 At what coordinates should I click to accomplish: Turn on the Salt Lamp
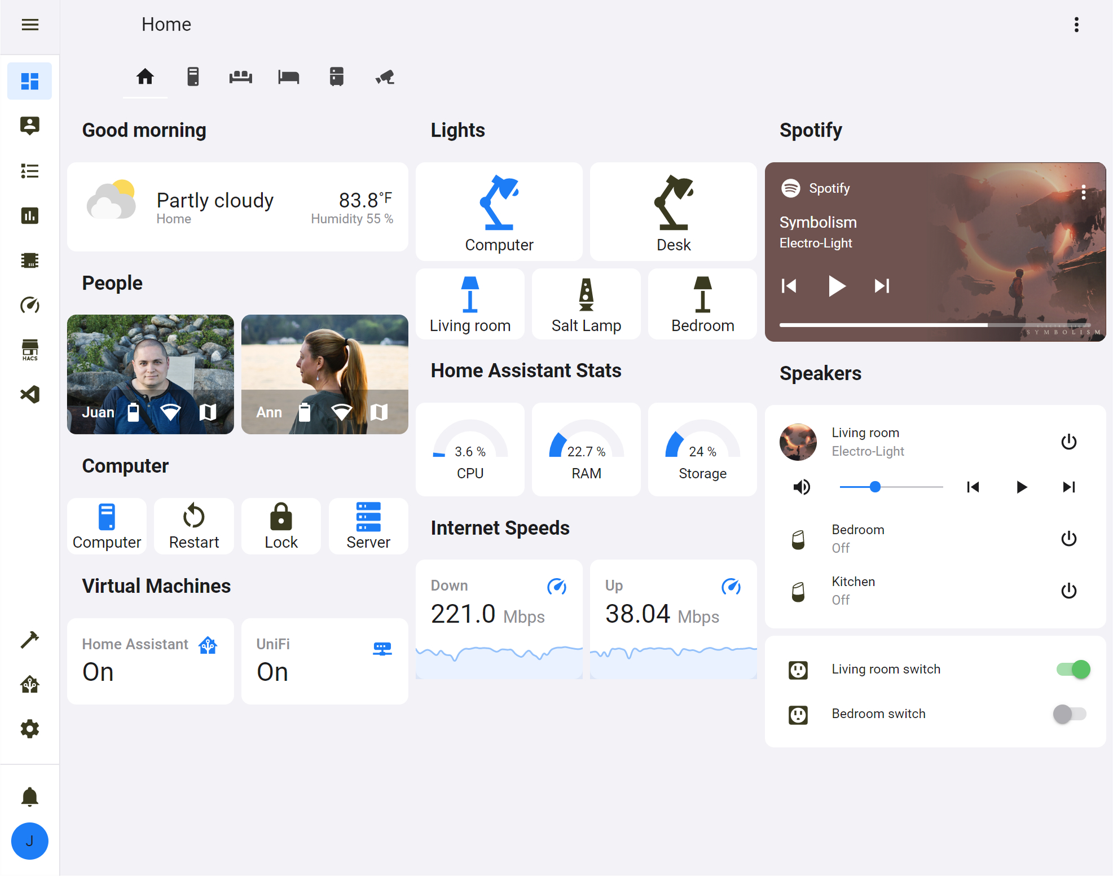tap(586, 303)
